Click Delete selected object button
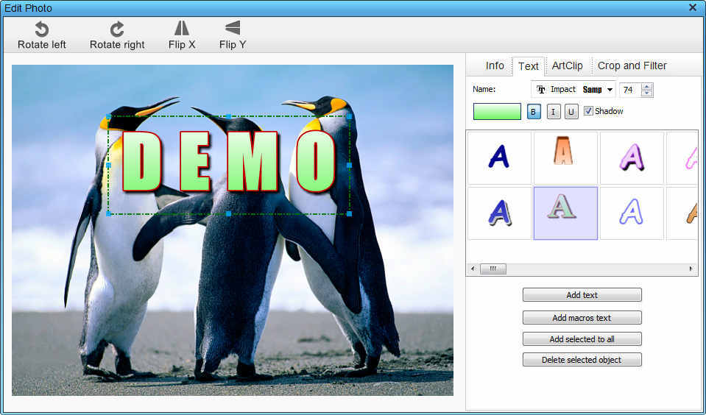This screenshot has height=415, width=706. pyautogui.click(x=582, y=360)
